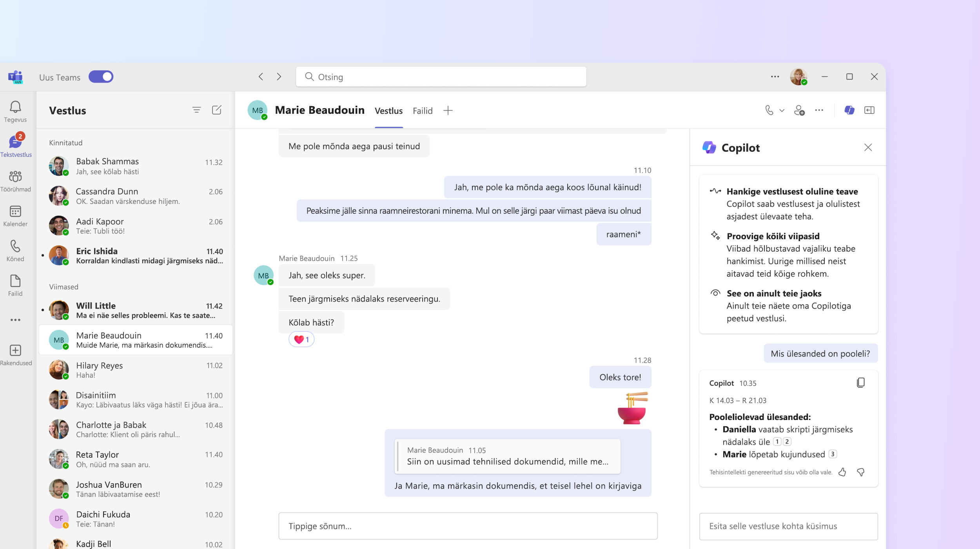980x549 pixels.
Task: Open Töörühmad teams icon
Action: 15,181
